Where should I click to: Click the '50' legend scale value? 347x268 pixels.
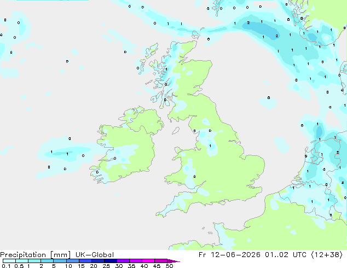point(169,266)
